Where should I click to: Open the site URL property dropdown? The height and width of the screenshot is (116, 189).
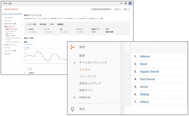click(102, 9)
